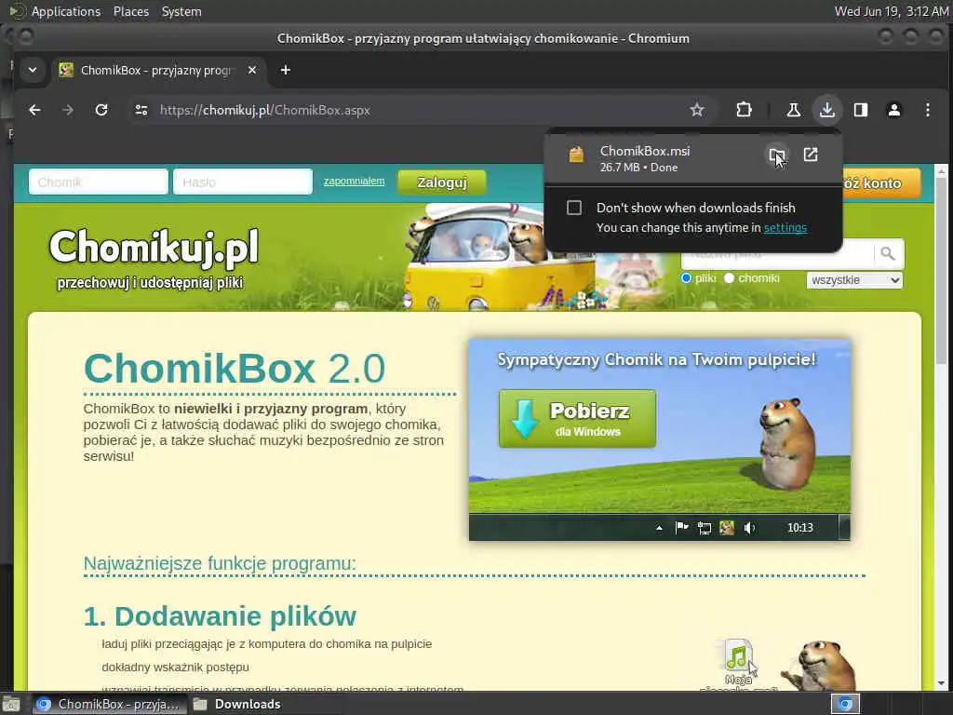Open the Applications menu
This screenshot has height=715, width=953.
[66, 11]
